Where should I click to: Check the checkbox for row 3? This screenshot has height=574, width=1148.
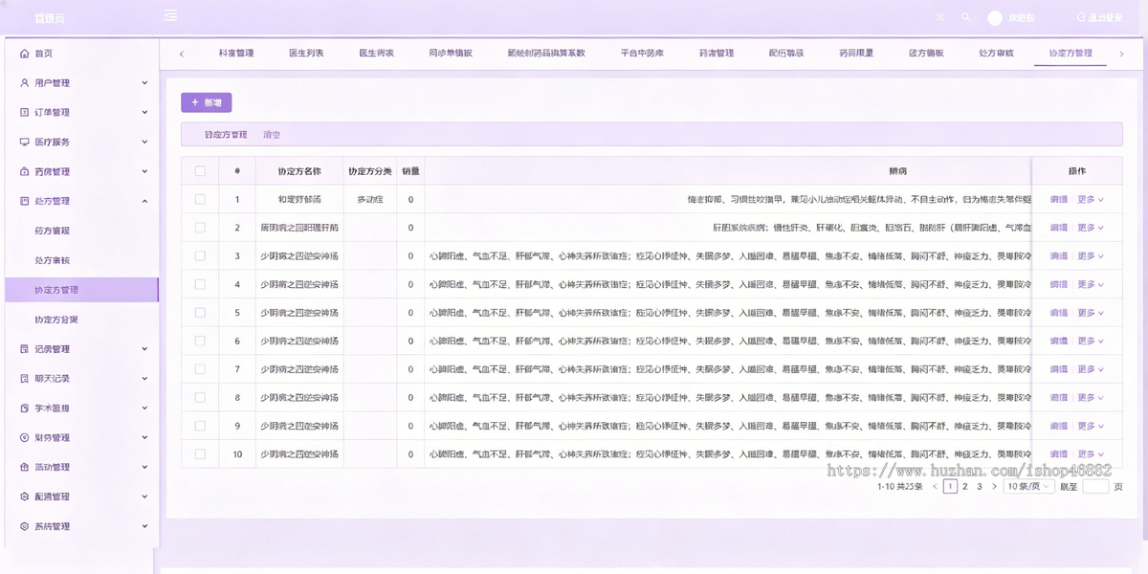(x=200, y=256)
